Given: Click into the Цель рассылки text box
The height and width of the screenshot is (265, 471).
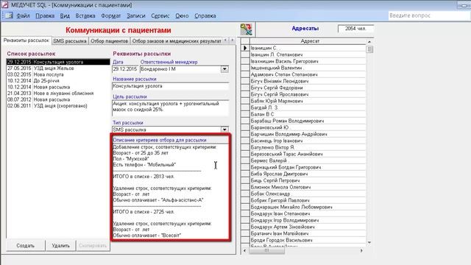Looking at the screenshot, I should (x=170, y=108).
